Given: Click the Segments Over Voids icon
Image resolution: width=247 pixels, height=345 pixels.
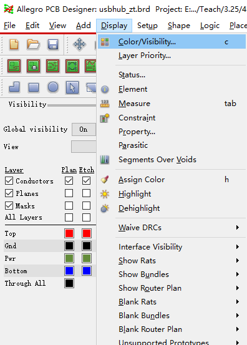Looking at the screenshot, I should [105, 160].
